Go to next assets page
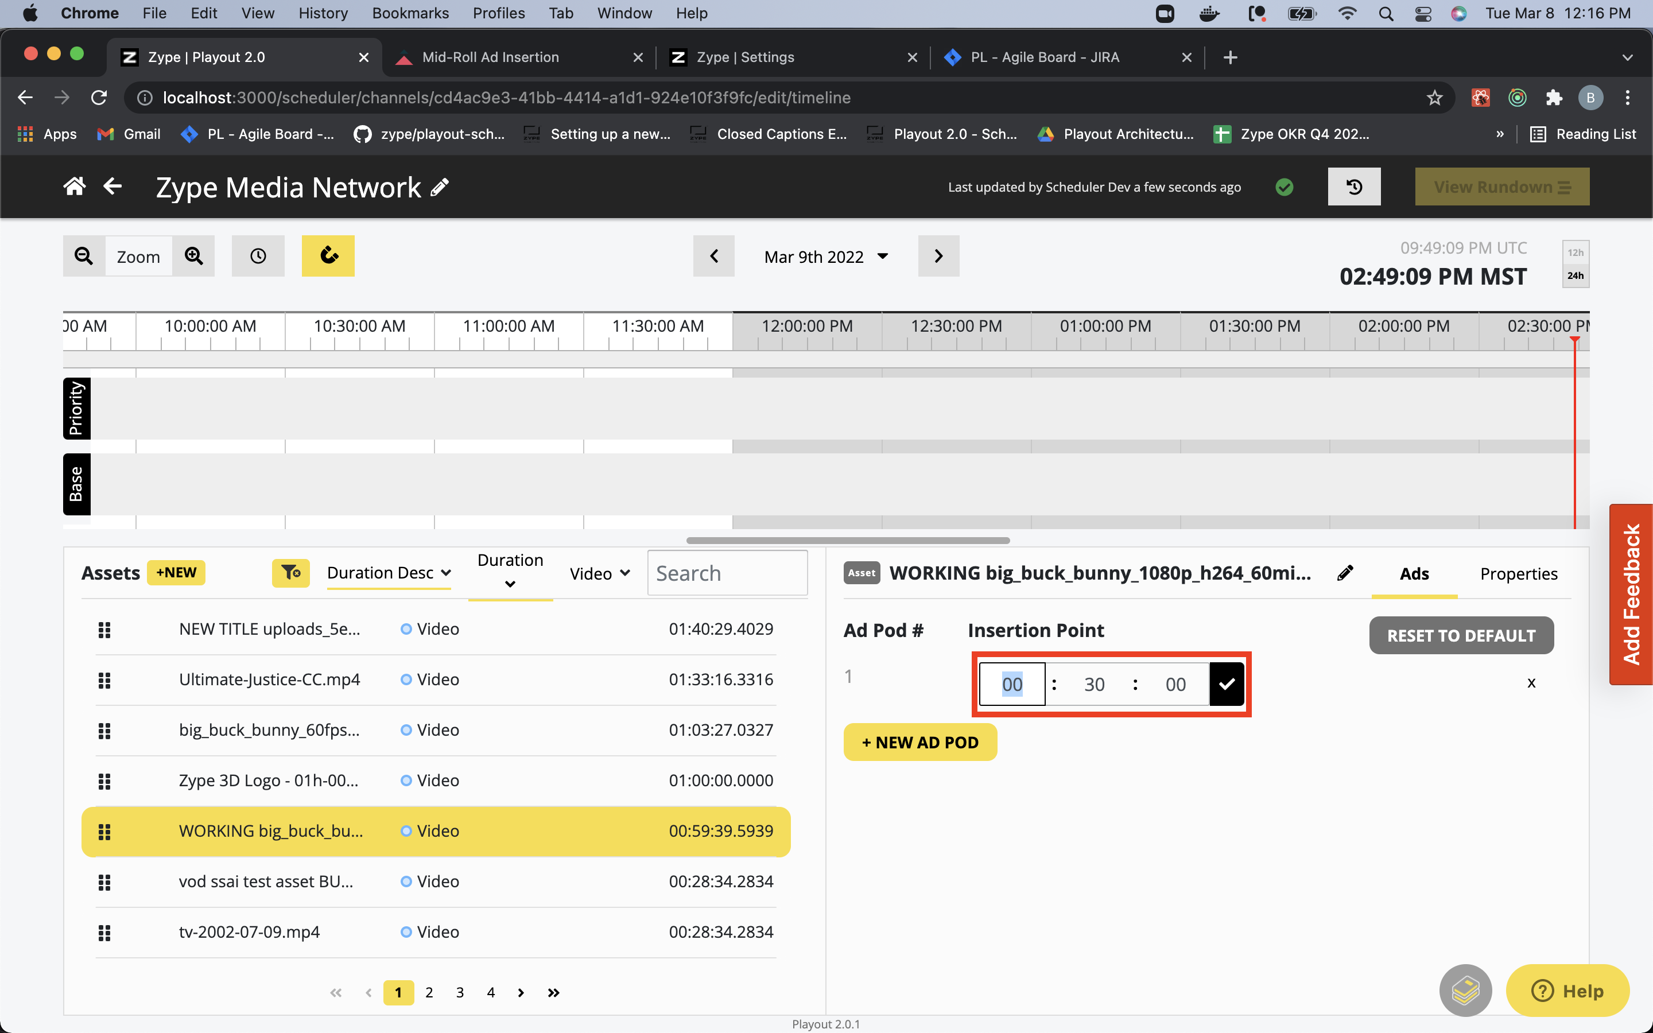 pos(521,993)
